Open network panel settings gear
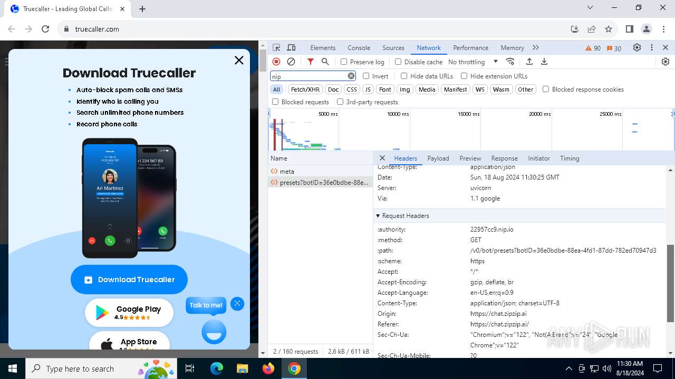Screen dimensions: 675x379 click(x=666, y=62)
